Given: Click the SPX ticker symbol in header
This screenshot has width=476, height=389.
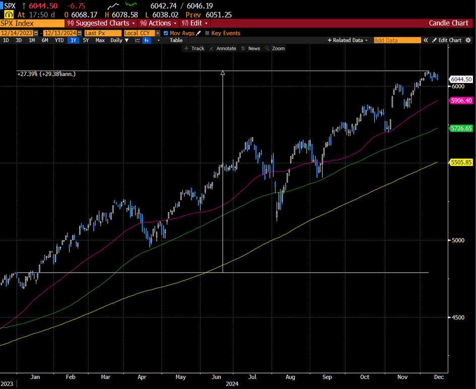Looking at the screenshot, I should (10, 6).
